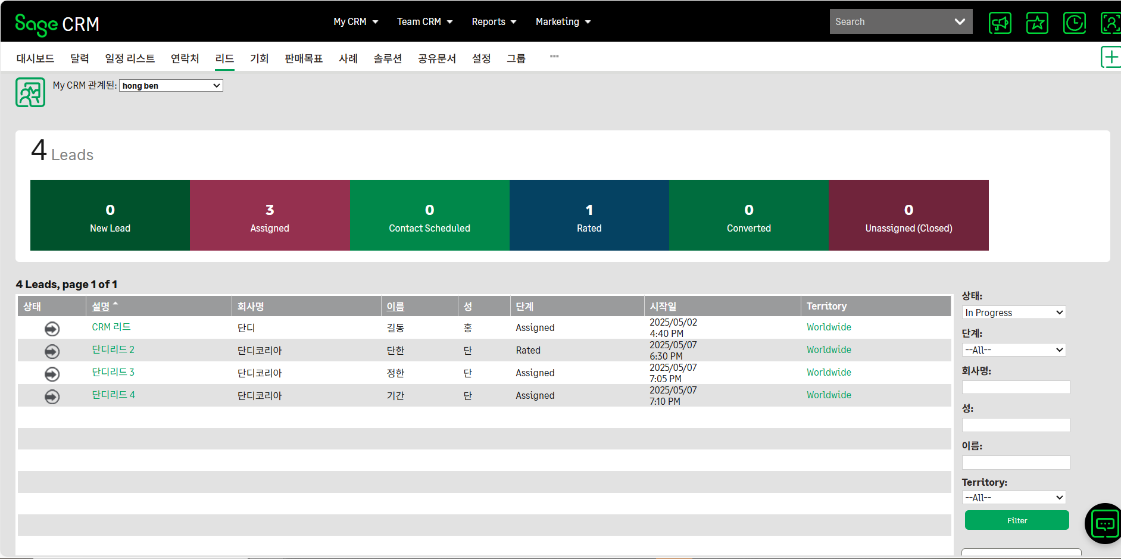
Task: Expand the Territory filter dropdown
Action: coord(1013,498)
